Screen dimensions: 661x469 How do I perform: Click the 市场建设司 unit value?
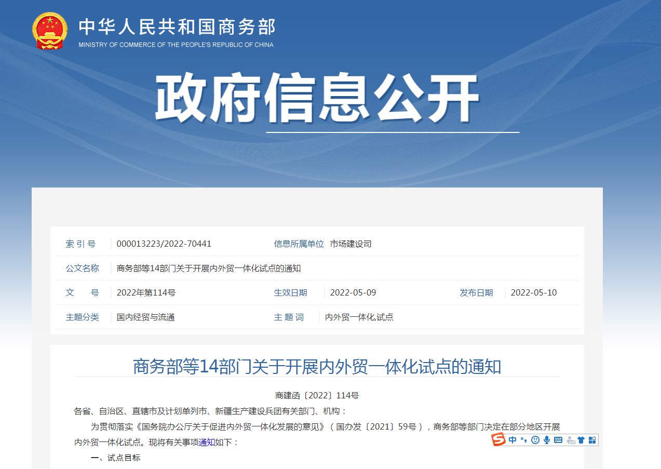(350, 244)
